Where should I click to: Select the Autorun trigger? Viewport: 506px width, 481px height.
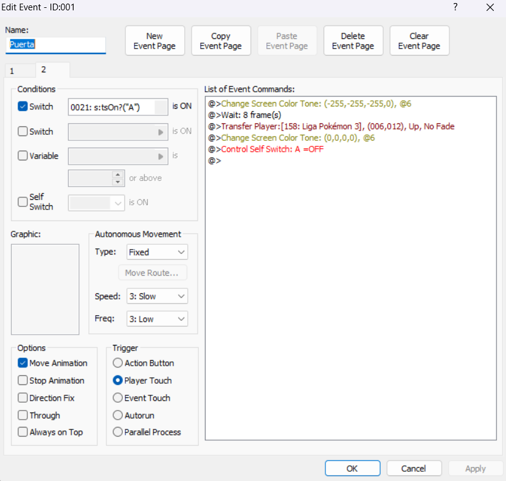pos(118,415)
